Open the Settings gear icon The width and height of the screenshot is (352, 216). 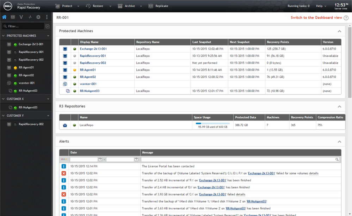pos(38,17)
